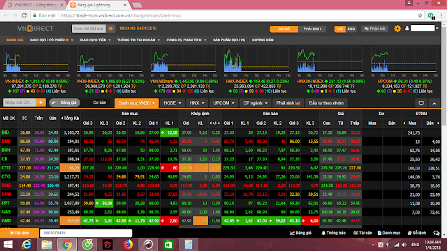
Task: Switch to the VNDIRECT - Cổng thông browser tab
Action: click(35, 5)
